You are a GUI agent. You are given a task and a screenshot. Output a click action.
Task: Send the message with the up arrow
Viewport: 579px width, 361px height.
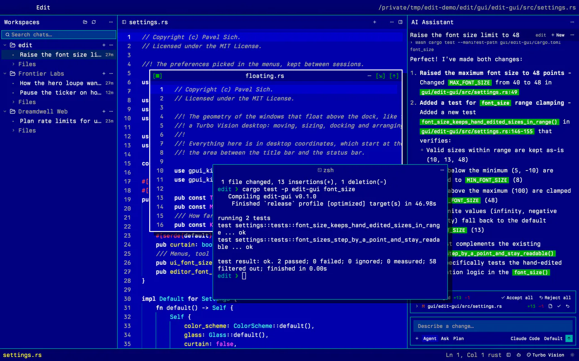coord(569,338)
